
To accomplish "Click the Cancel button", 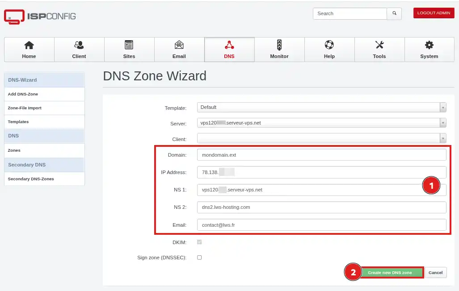I will point(436,273).
